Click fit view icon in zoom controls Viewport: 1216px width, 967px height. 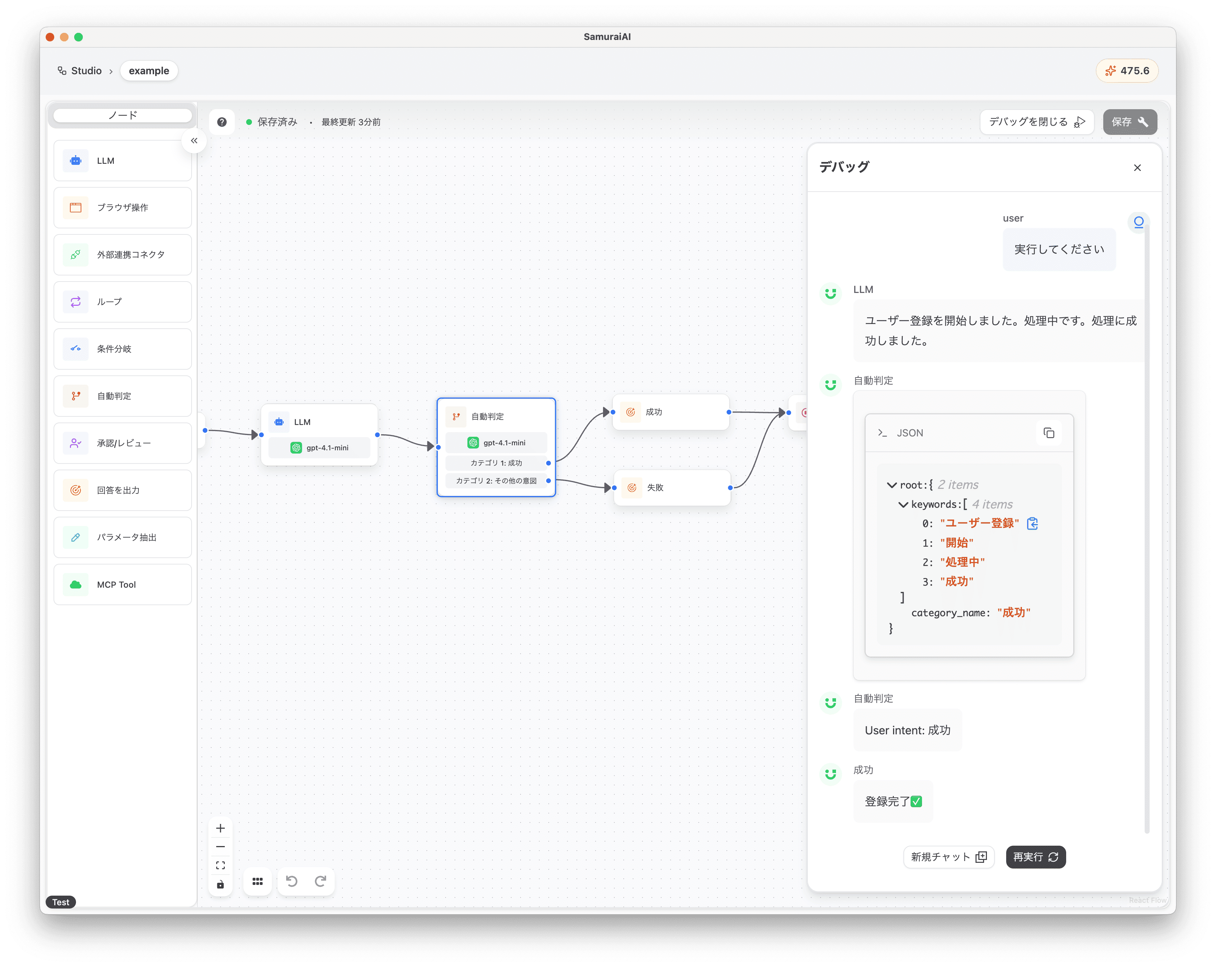click(x=221, y=865)
